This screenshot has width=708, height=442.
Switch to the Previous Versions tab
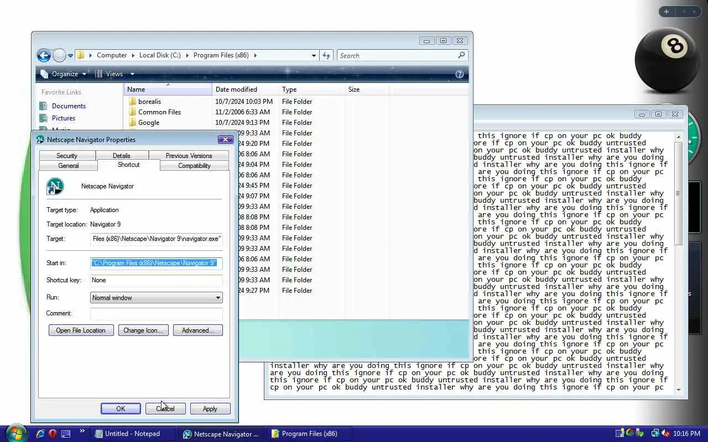[189, 156]
